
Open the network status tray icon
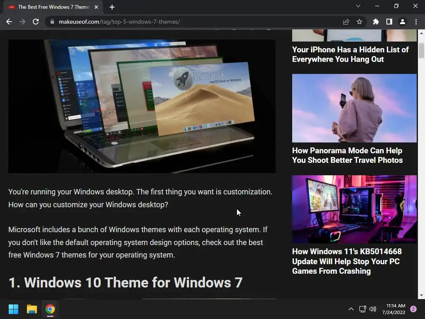[362, 309]
